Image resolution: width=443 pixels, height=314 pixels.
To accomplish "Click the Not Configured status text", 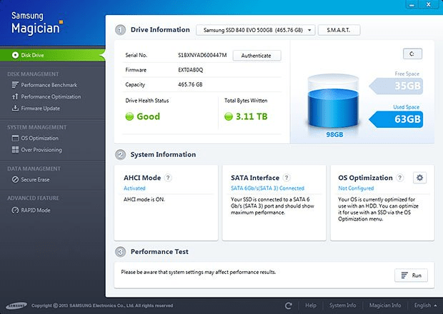I will pyautogui.click(x=356, y=188).
